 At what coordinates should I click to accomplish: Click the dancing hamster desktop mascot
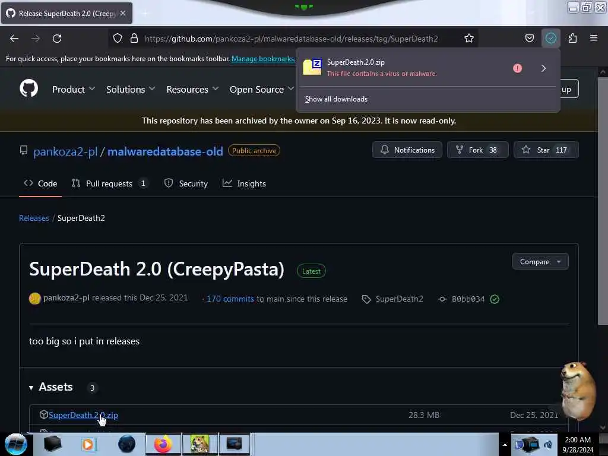click(577, 391)
